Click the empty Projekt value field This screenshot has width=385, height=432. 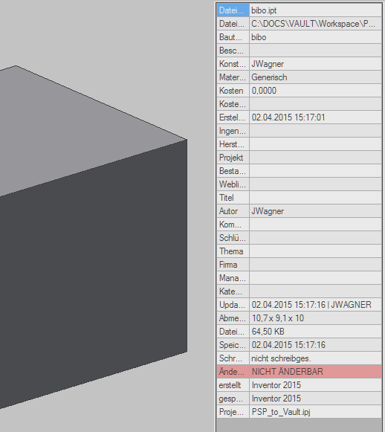pyautogui.click(x=315, y=158)
